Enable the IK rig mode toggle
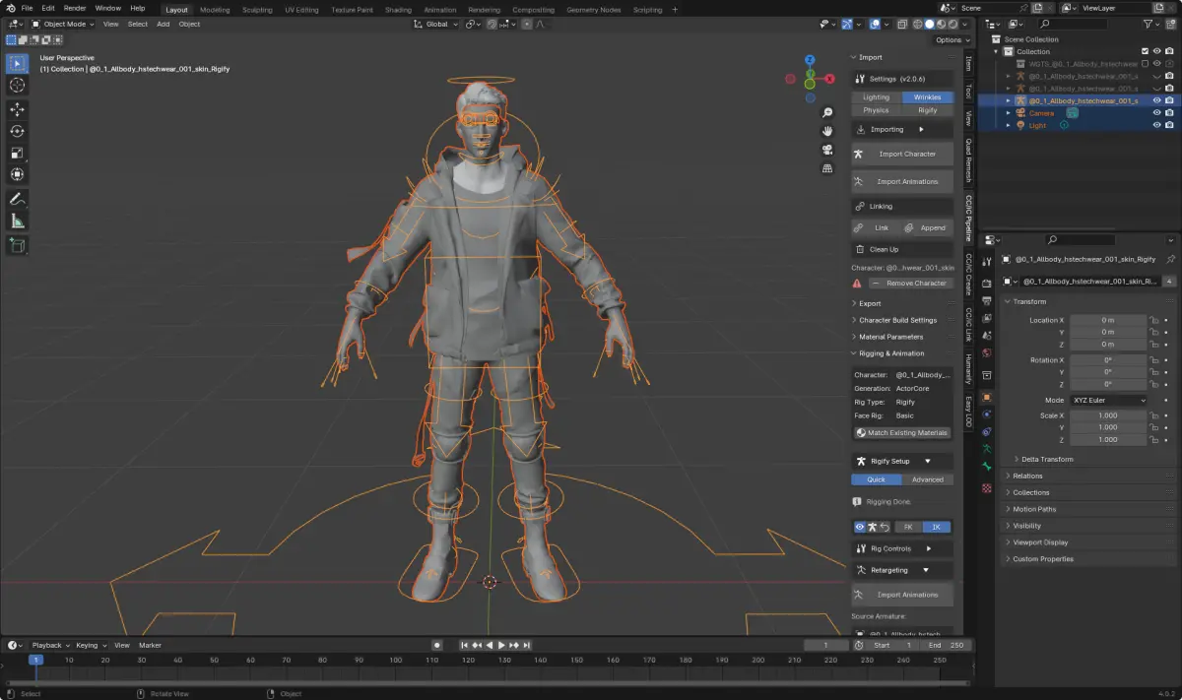Screen dimensions: 1182x700 937,527
